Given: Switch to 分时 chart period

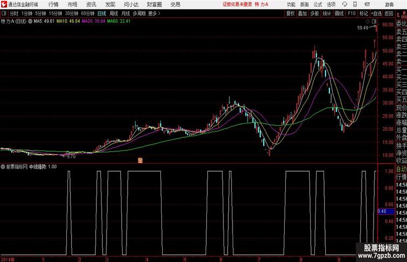Looking at the screenshot, I should [x=14, y=13].
